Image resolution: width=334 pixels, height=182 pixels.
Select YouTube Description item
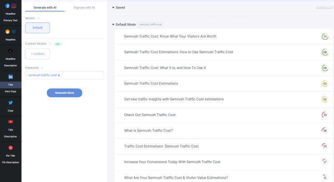(x=10, y=137)
